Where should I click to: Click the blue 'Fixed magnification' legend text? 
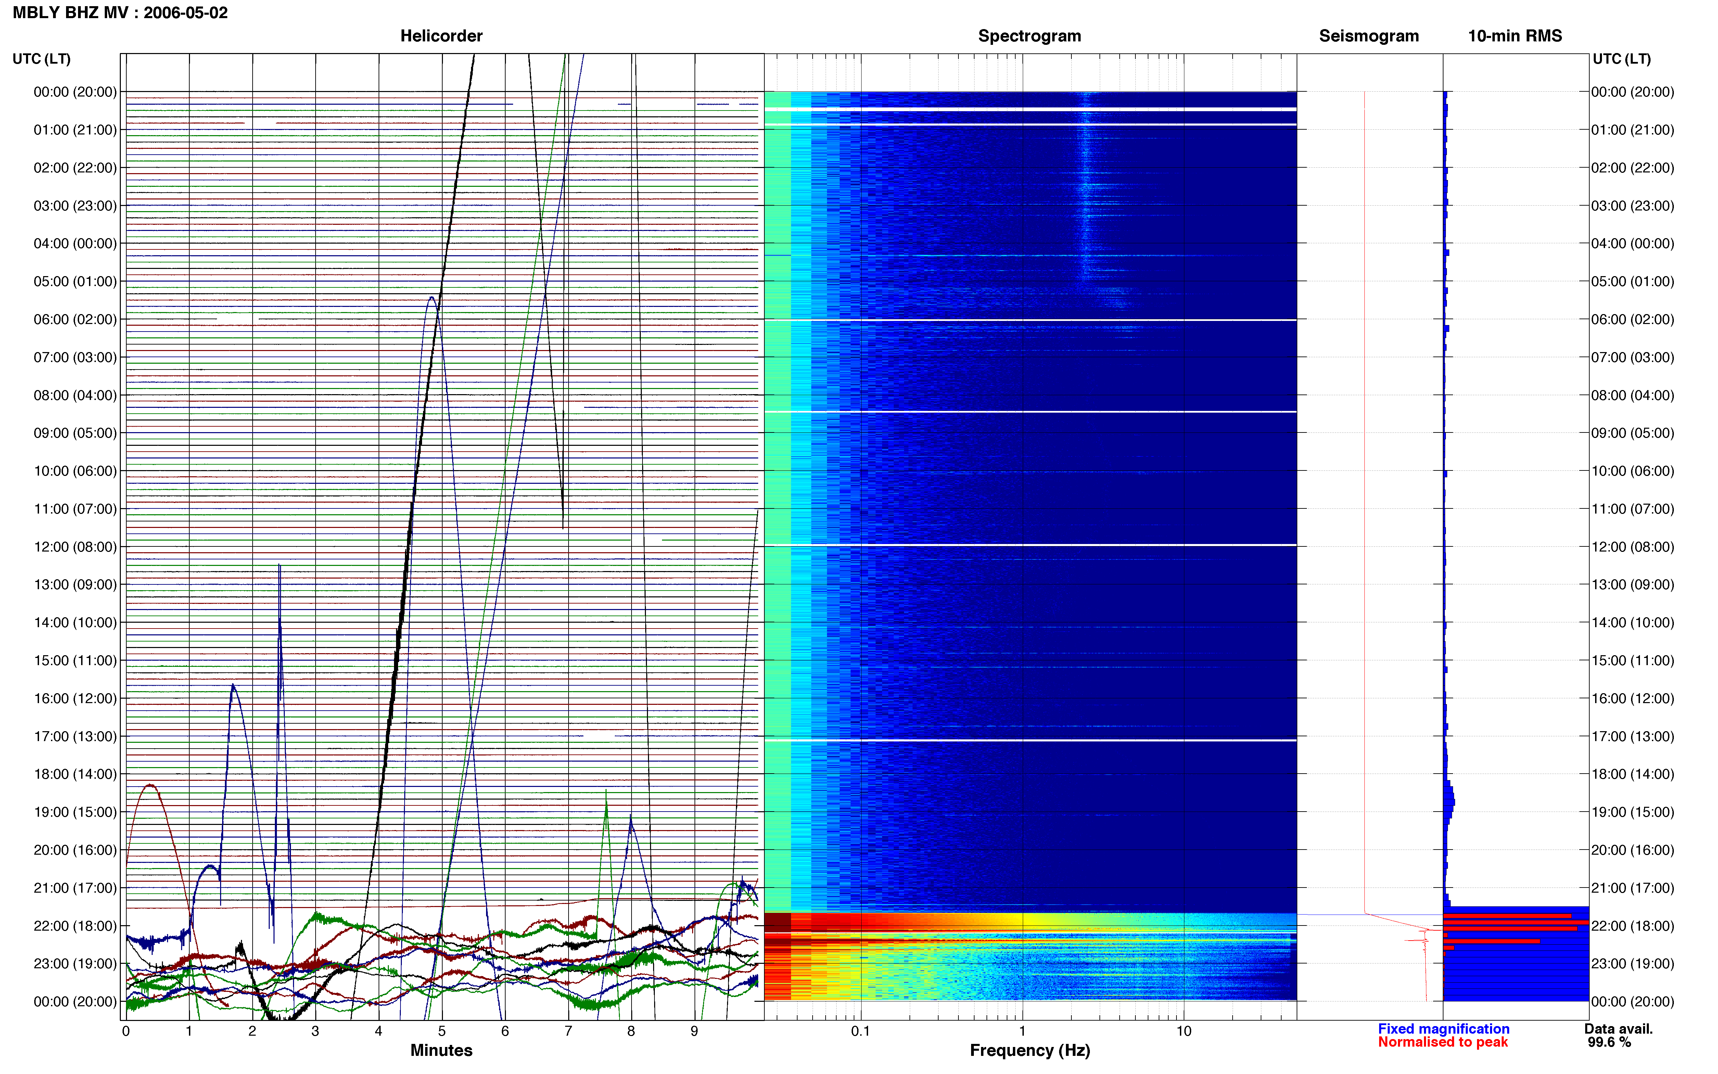1443,1028
